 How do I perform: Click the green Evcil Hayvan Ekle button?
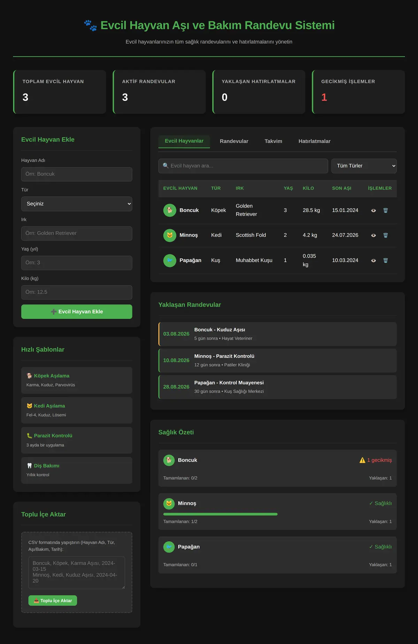tap(77, 312)
